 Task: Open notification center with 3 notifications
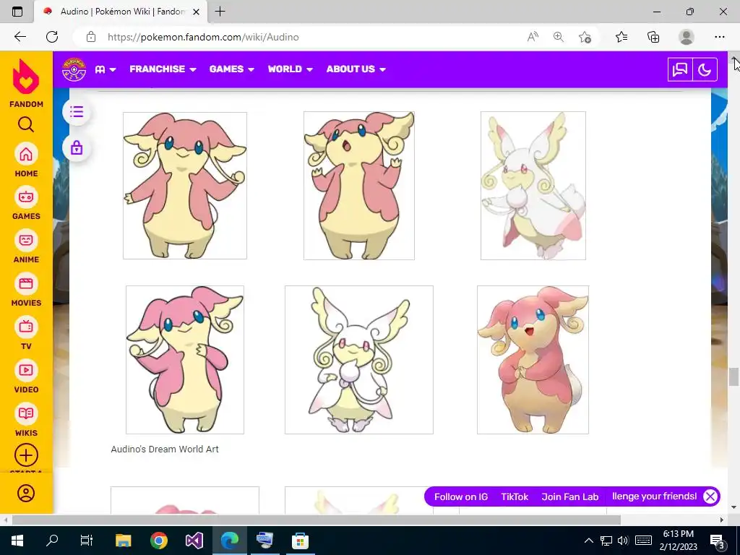[x=717, y=541]
